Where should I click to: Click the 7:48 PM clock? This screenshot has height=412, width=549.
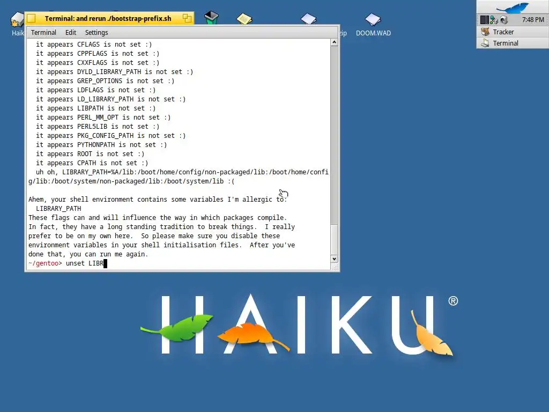click(x=533, y=20)
